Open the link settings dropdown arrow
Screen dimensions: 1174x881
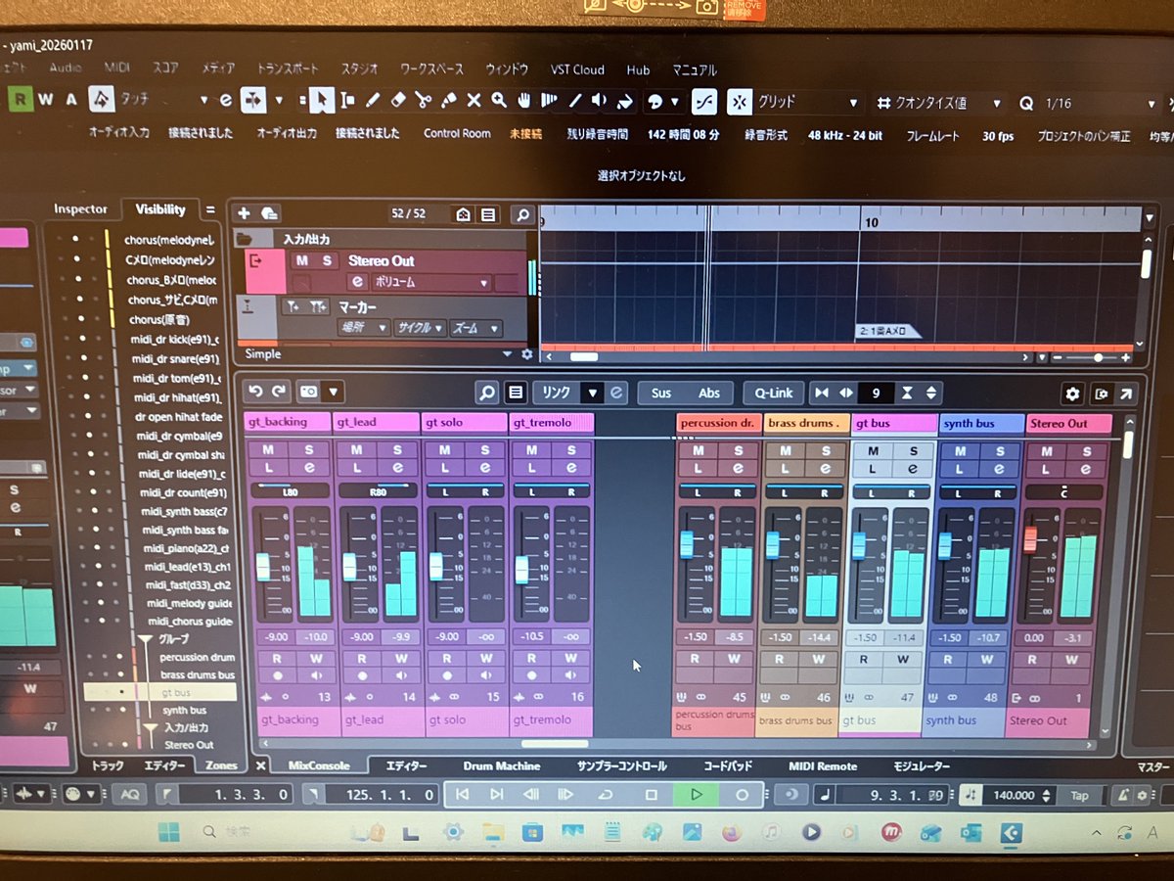[593, 393]
